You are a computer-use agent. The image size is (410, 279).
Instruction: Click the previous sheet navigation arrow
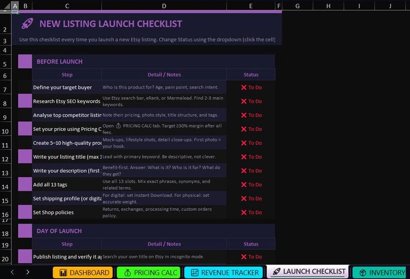(x=12, y=272)
